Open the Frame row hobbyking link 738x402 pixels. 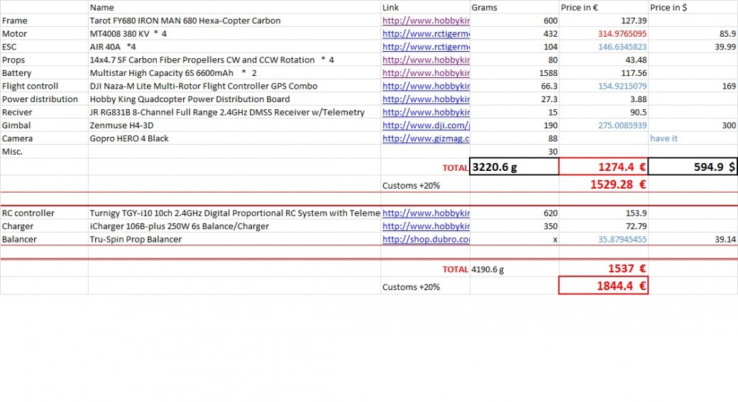tap(426, 21)
